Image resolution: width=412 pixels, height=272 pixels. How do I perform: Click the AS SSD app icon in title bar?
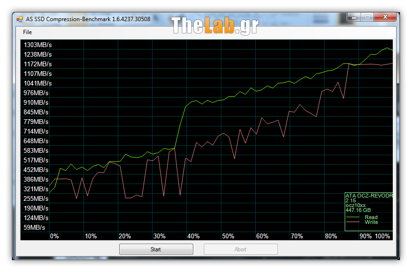tap(20, 19)
